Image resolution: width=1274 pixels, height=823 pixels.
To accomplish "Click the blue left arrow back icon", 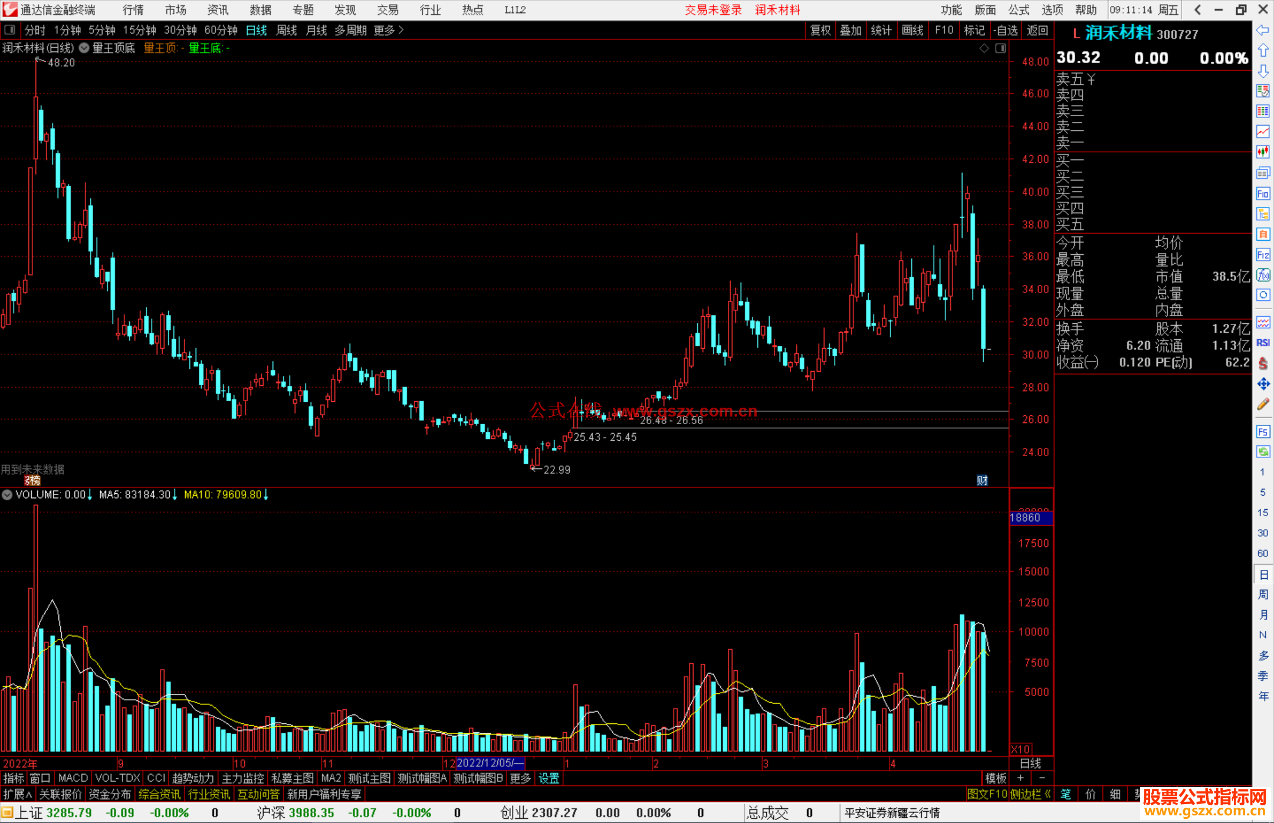I will pos(1263,29).
